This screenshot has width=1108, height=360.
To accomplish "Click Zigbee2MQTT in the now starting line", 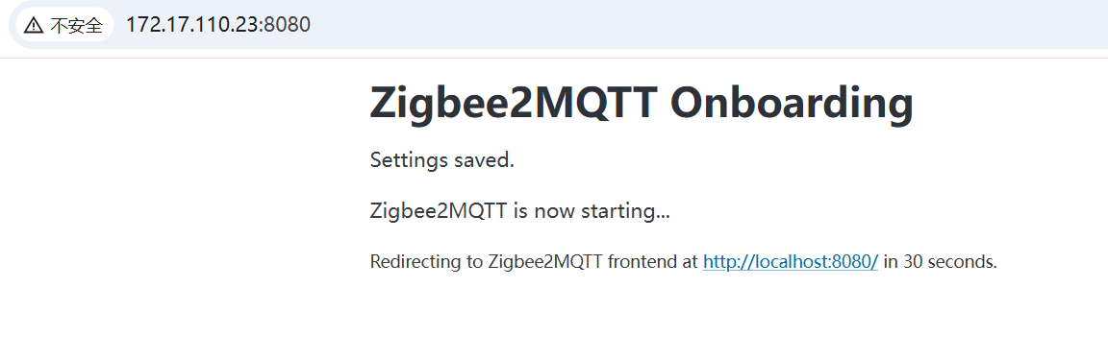I will 439,211.
